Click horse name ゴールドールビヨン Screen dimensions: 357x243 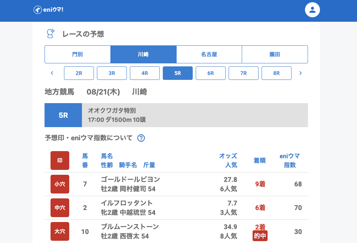point(130,179)
